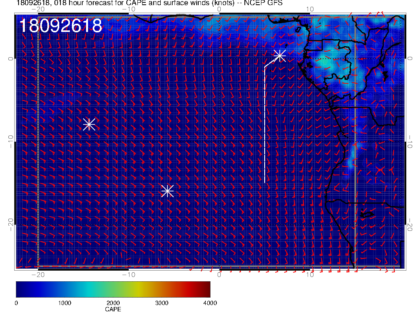Screen dimensions: 417x322
Task: Click the white asterisk marker near the equator
Action: (280, 56)
